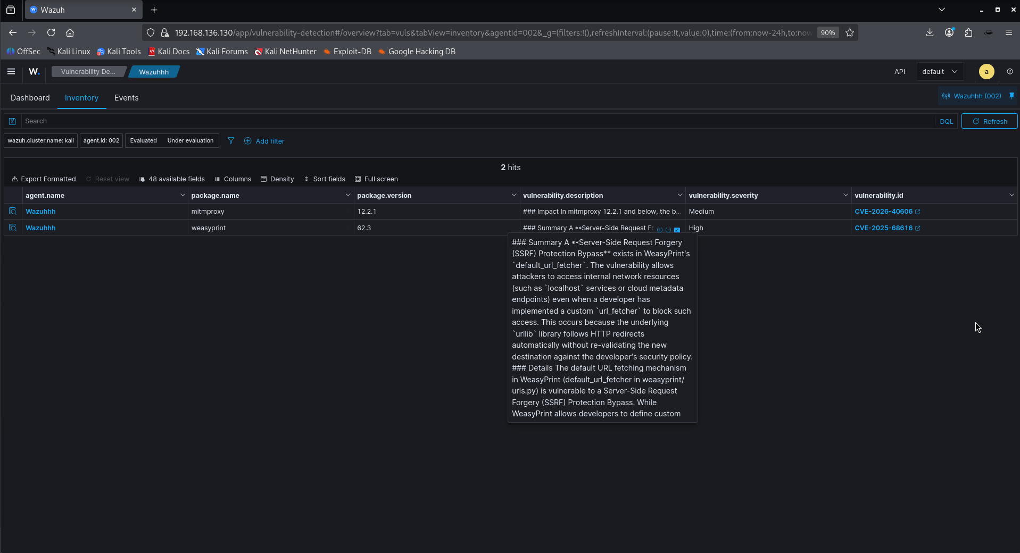Viewport: 1020px width, 553px height.
Task: Select the Inventory tab
Action: point(81,98)
